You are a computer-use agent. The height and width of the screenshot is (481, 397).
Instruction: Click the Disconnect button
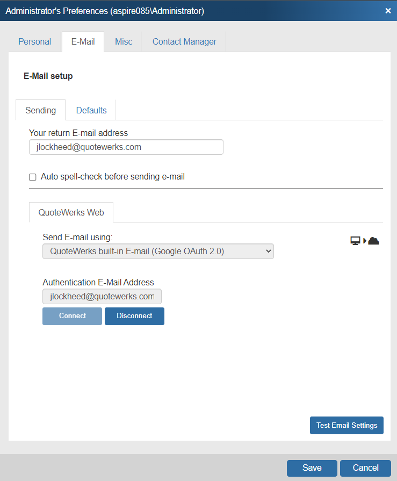134,316
